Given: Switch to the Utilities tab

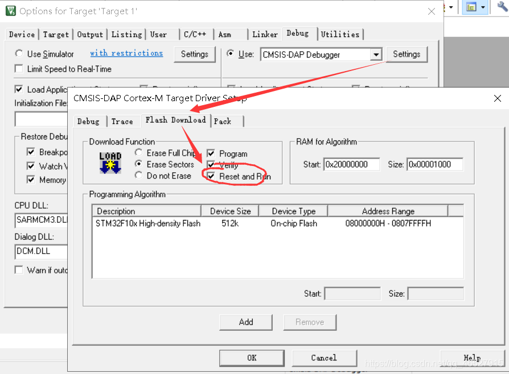Looking at the screenshot, I should point(340,34).
